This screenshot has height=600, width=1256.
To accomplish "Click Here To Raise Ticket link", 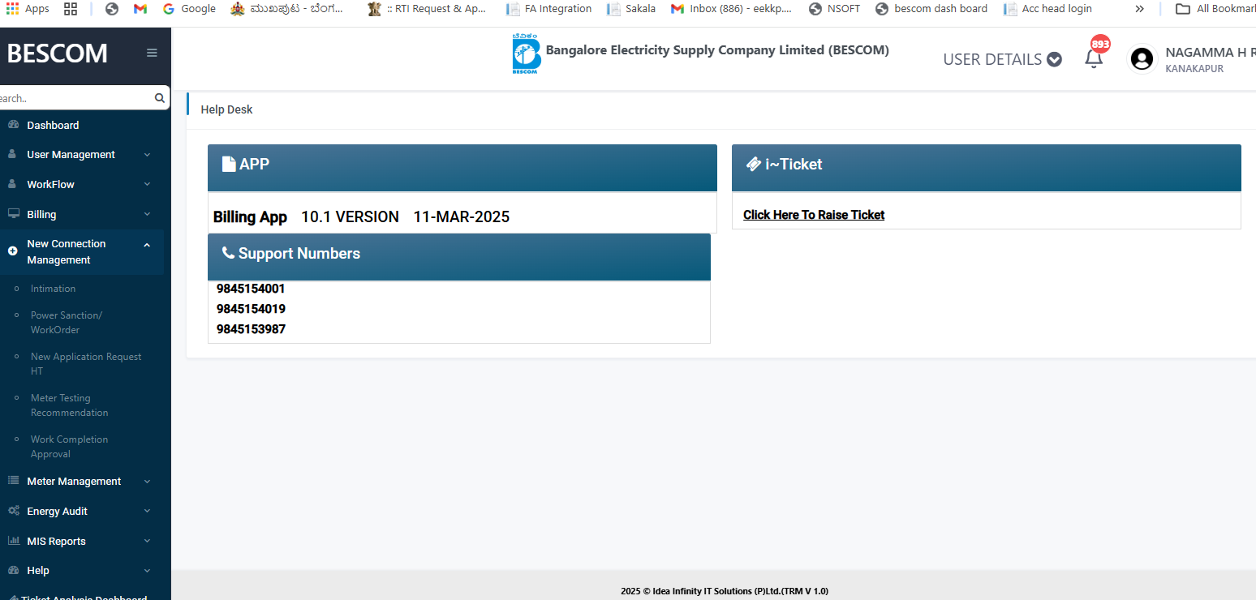I will [x=814, y=215].
